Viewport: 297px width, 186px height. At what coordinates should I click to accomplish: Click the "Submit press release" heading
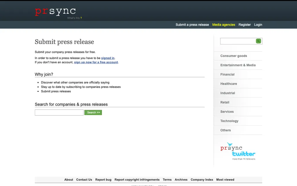pos(64,42)
